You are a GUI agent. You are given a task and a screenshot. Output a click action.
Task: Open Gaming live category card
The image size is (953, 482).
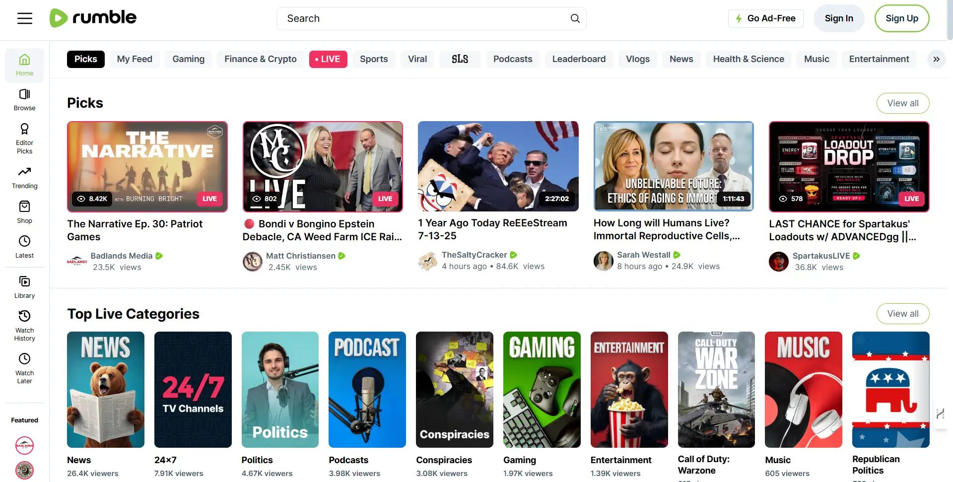pos(542,390)
